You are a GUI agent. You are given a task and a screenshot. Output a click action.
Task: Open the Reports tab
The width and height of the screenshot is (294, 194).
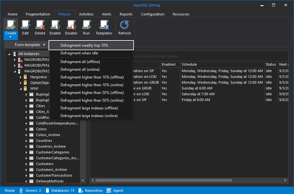tap(126, 14)
